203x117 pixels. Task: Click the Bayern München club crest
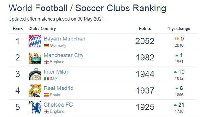tap(35, 41)
